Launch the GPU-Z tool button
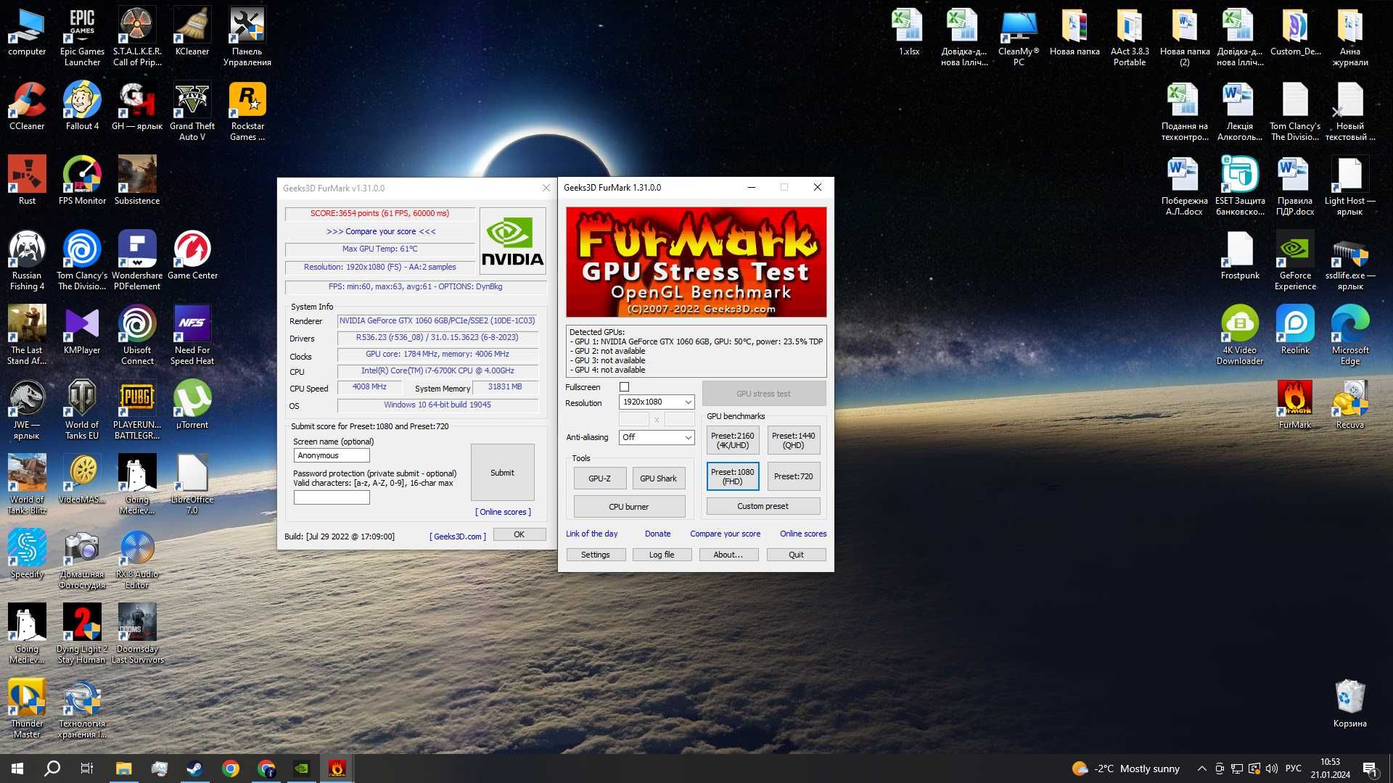 [599, 478]
